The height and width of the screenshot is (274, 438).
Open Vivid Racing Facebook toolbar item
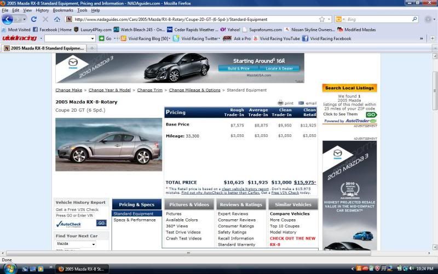(x=326, y=38)
